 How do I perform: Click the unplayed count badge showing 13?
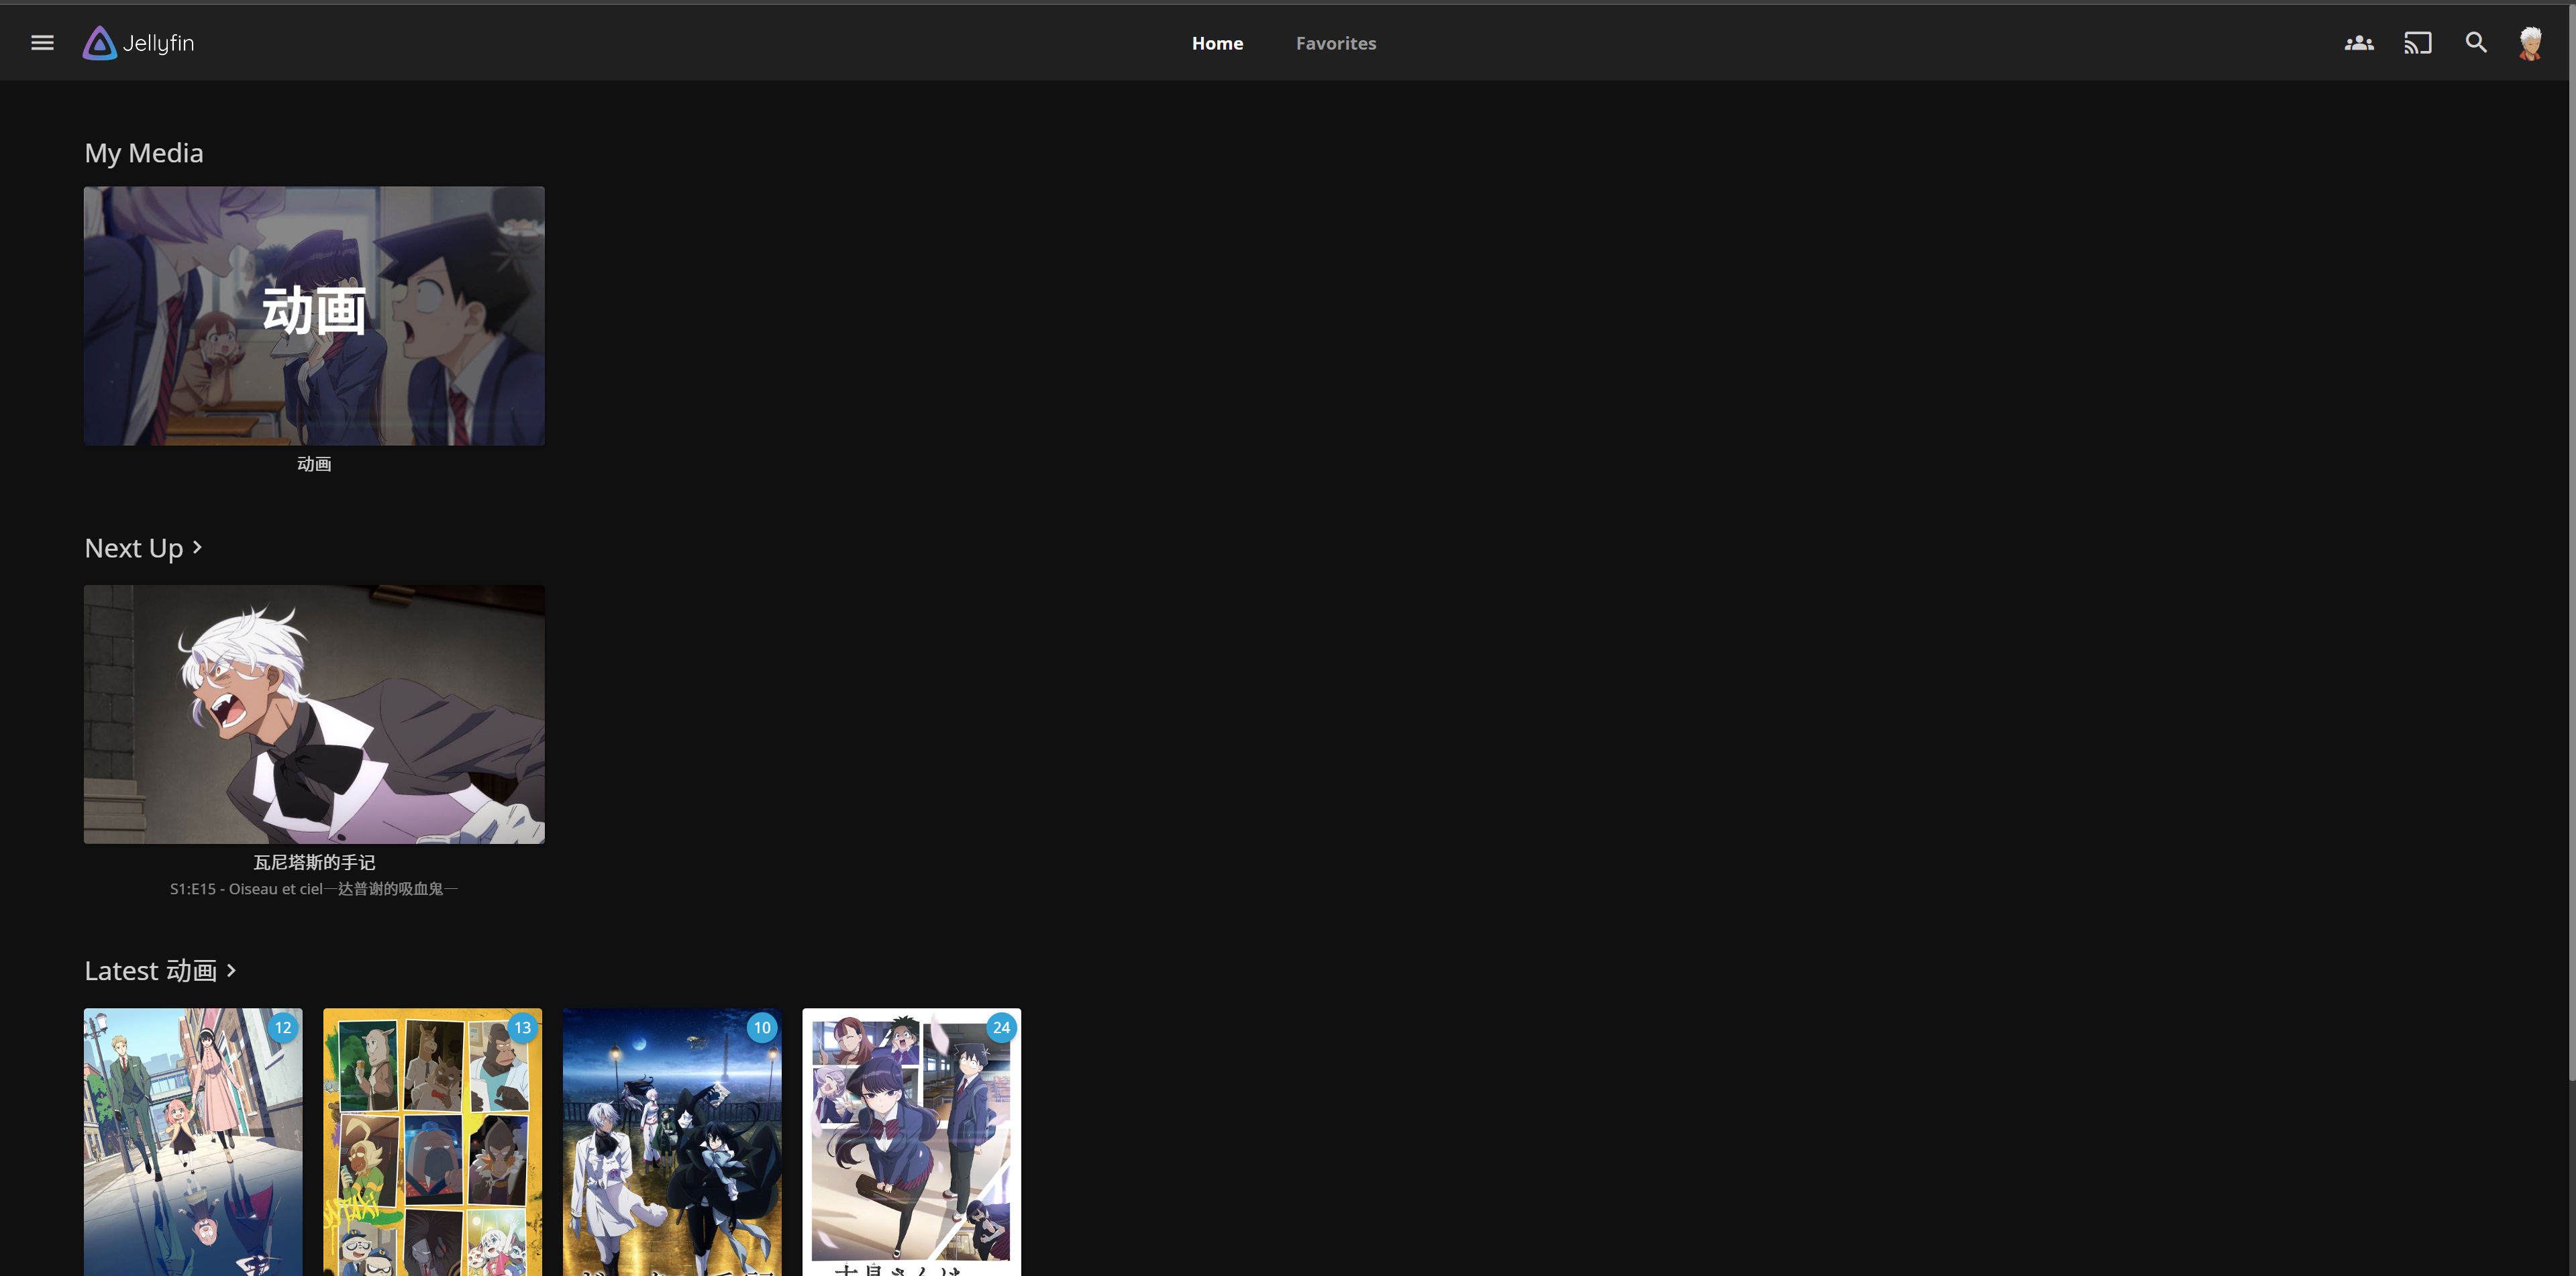[522, 1027]
